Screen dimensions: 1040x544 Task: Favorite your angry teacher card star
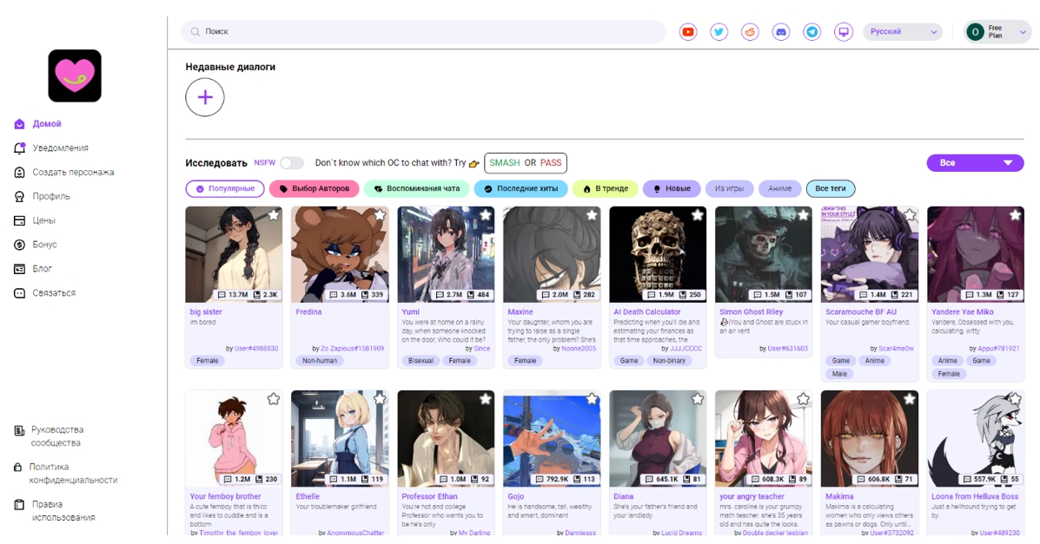[x=803, y=399]
